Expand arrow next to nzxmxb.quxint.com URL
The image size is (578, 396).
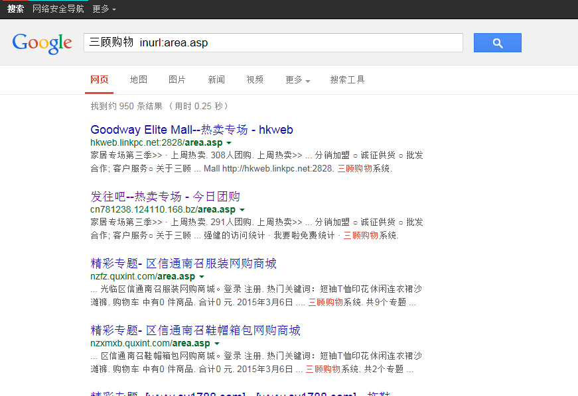(x=217, y=344)
